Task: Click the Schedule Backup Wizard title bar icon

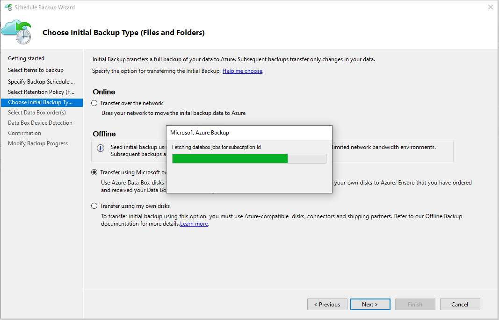Action: 8,7
